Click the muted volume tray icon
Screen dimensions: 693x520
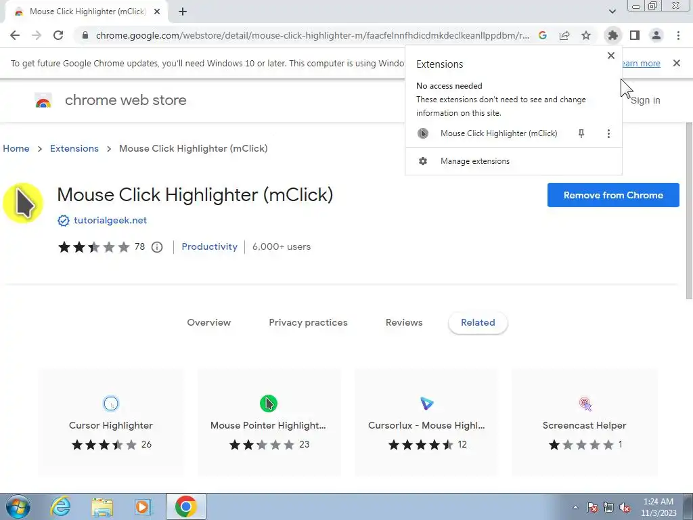point(625,508)
